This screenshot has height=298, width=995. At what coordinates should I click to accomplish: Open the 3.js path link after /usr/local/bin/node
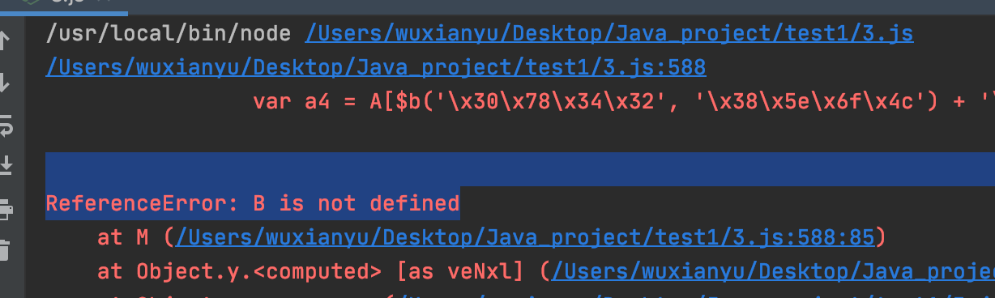click(609, 33)
